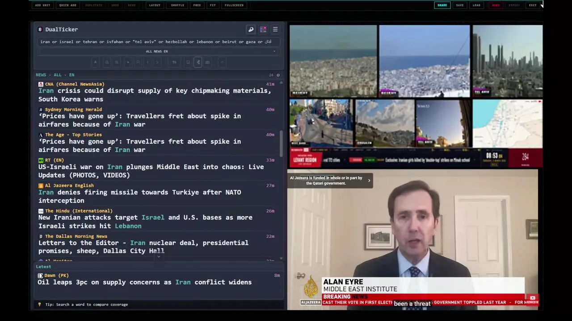
Task: Open RT Middle East chaos live updates headline
Action: [151, 171]
